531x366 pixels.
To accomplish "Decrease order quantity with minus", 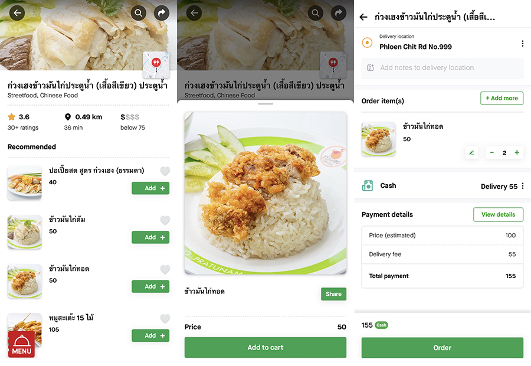I will (491, 152).
